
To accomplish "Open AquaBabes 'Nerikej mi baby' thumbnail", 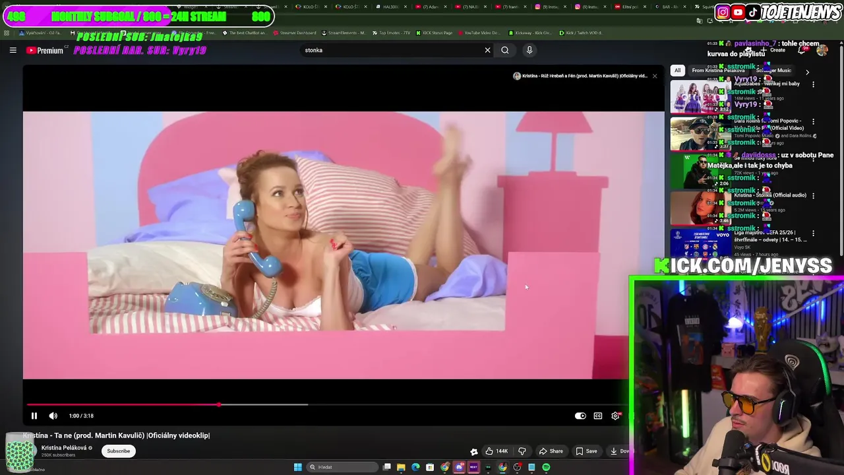I will click(x=700, y=97).
